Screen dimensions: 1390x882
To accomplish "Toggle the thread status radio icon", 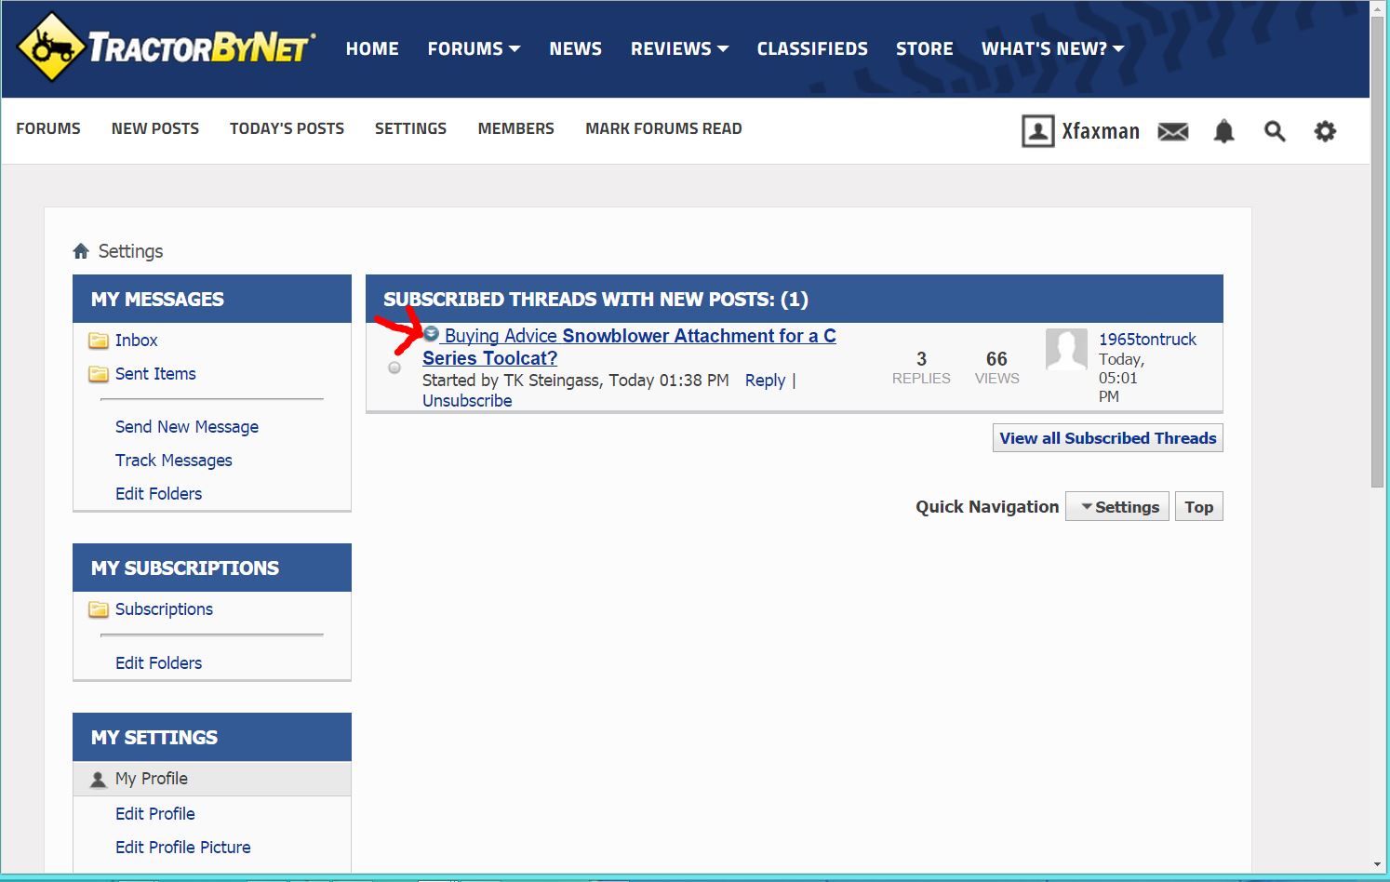I will pos(394,367).
